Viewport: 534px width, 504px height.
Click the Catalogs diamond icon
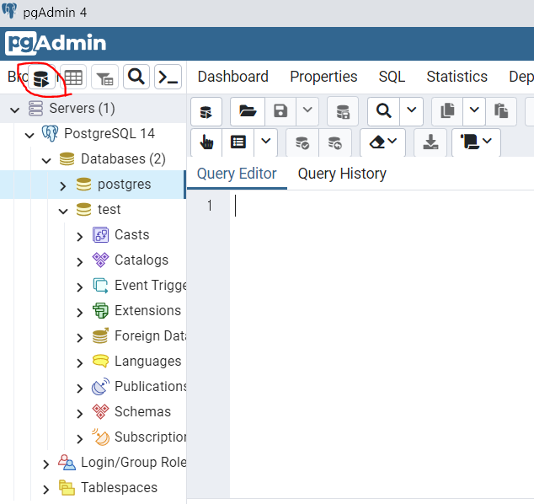[100, 260]
